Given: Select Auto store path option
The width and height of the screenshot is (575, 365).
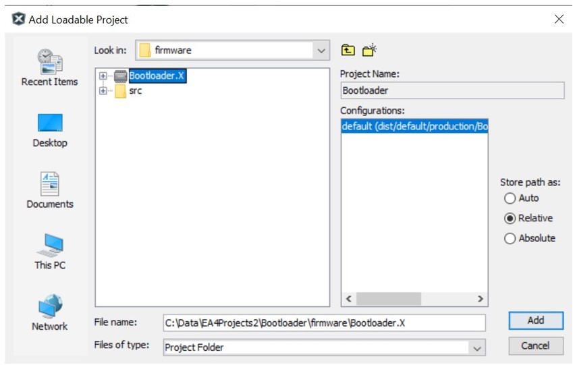Looking at the screenshot, I should (510, 198).
